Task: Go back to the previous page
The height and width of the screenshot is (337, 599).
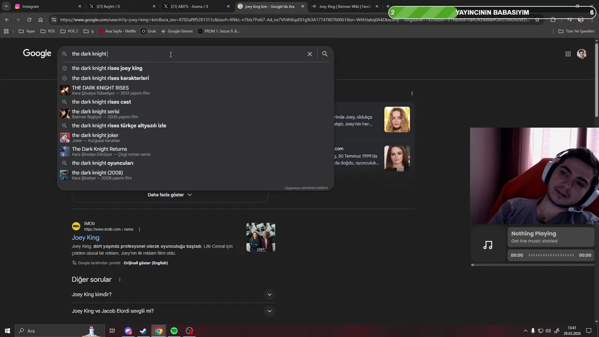Action: click(7, 20)
